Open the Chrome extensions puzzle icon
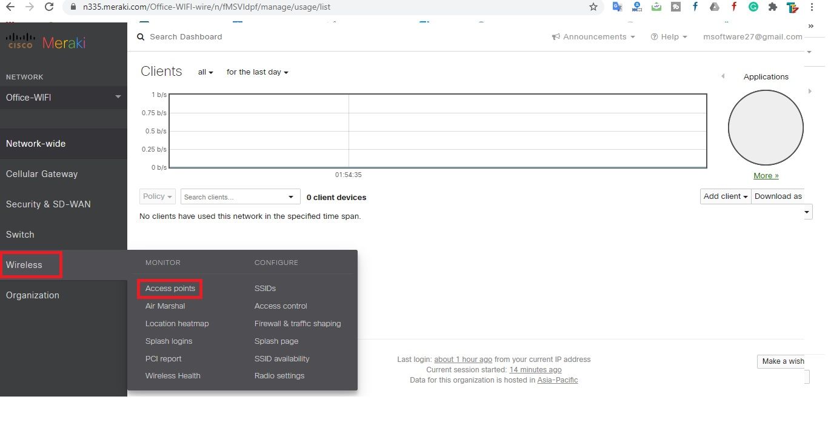Viewport: 828px width, 422px height. pyautogui.click(x=772, y=7)
